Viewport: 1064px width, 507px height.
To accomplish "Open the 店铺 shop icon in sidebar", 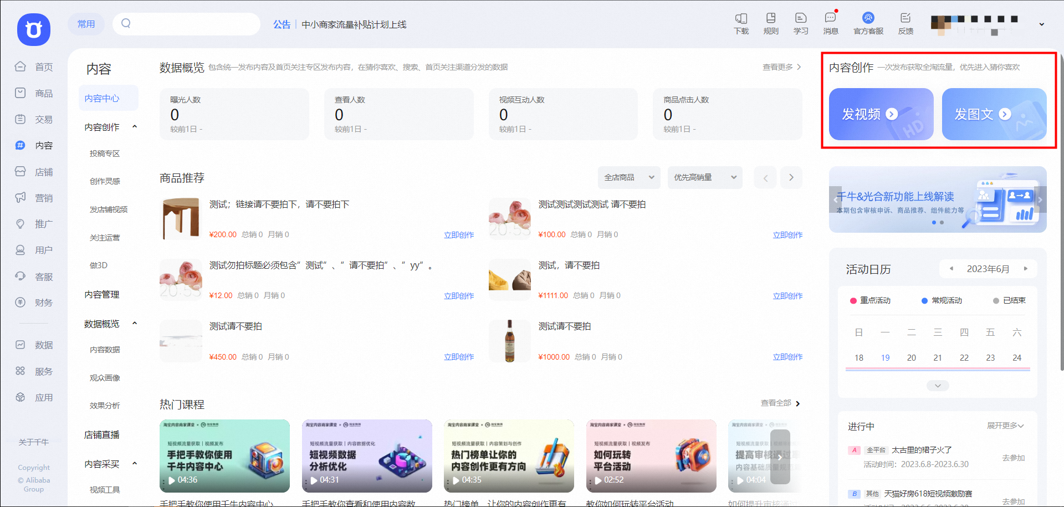I will (x=21, y=172).
